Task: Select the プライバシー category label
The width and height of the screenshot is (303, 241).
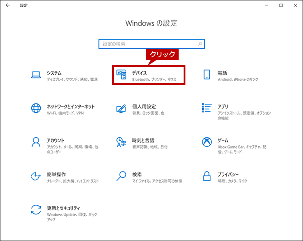Action: [228, 175]
